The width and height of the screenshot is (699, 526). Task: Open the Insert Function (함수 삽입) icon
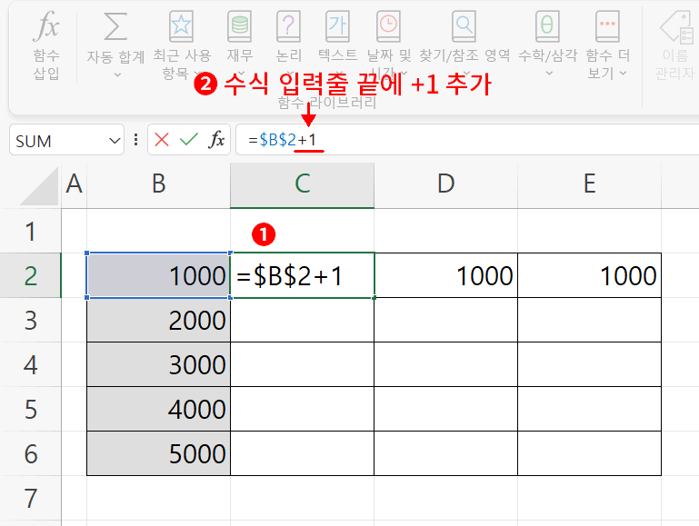coord(46,26)
